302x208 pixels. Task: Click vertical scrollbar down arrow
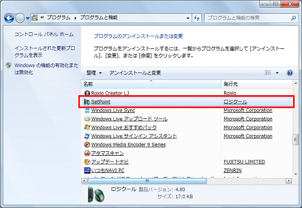point(296,174)
